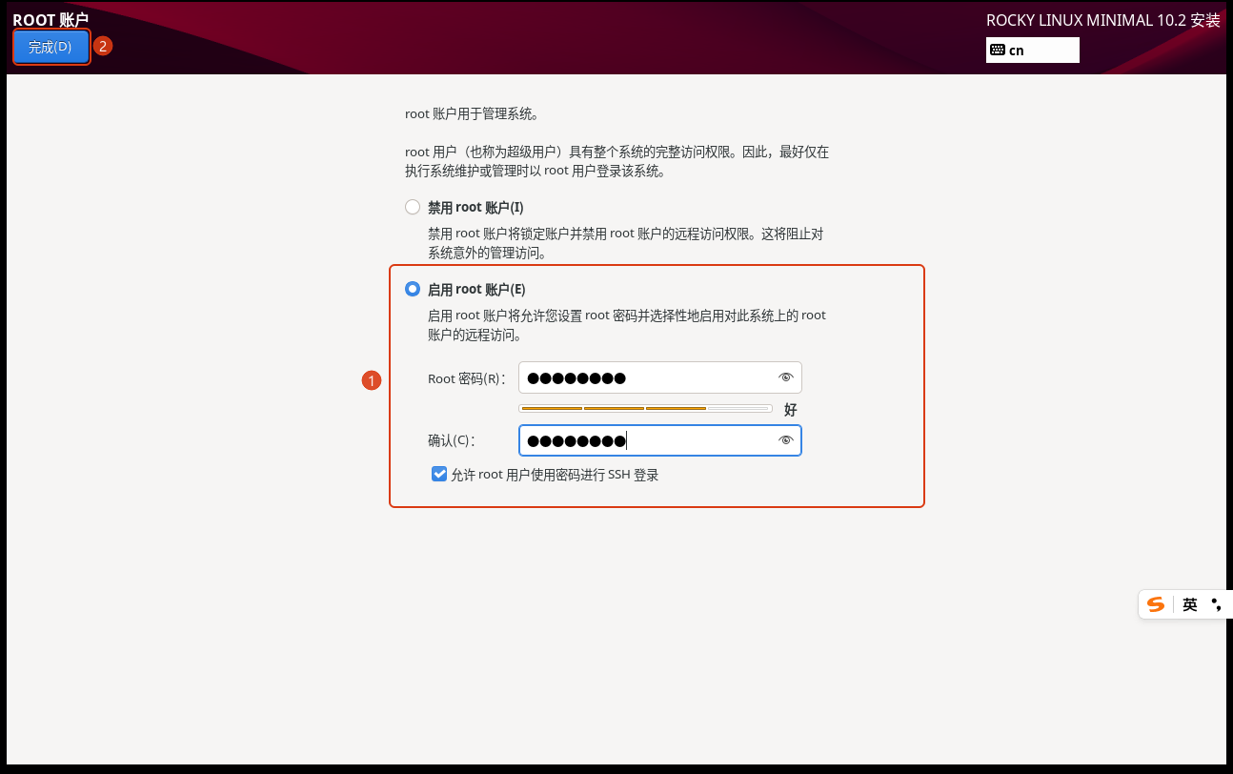Reveal the 确认 field with its eye icon
Viewport: 1233px width, 774px height.
[x=786, y=440]
